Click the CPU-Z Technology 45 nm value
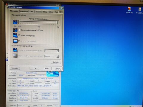 [x=21, y=75]
